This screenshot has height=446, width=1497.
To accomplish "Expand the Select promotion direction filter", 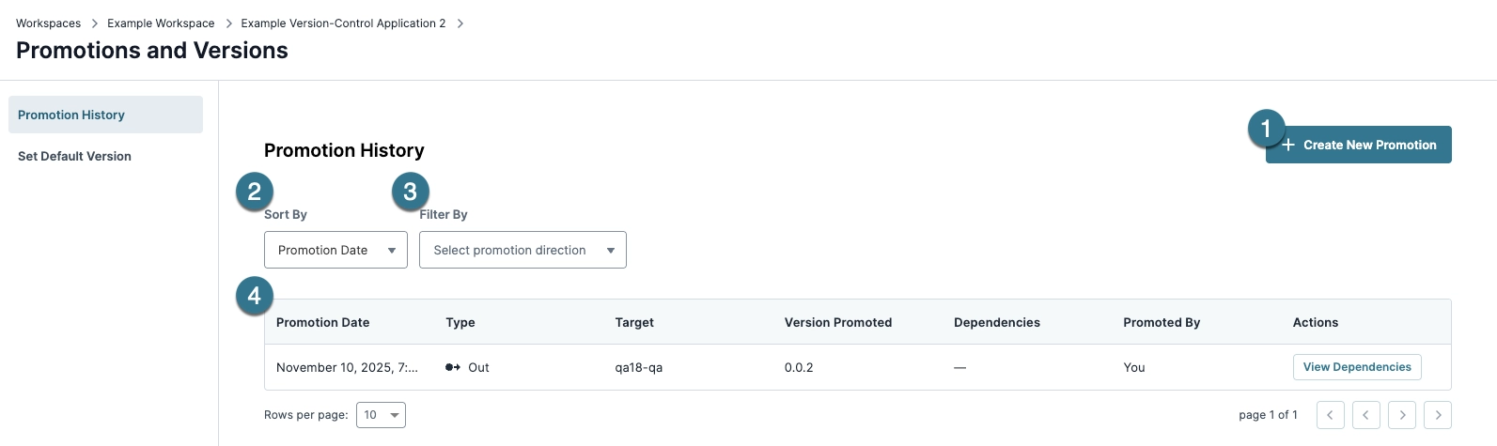I will point(522,250).
